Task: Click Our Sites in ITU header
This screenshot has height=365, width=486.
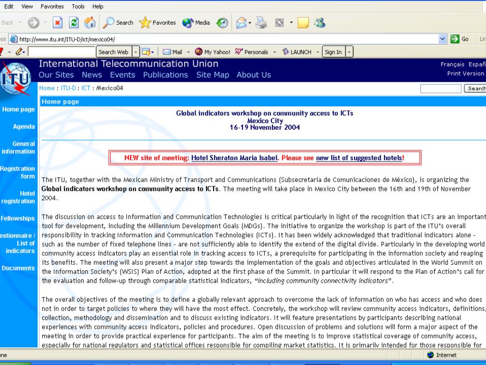Action: (x=56, y=75)
